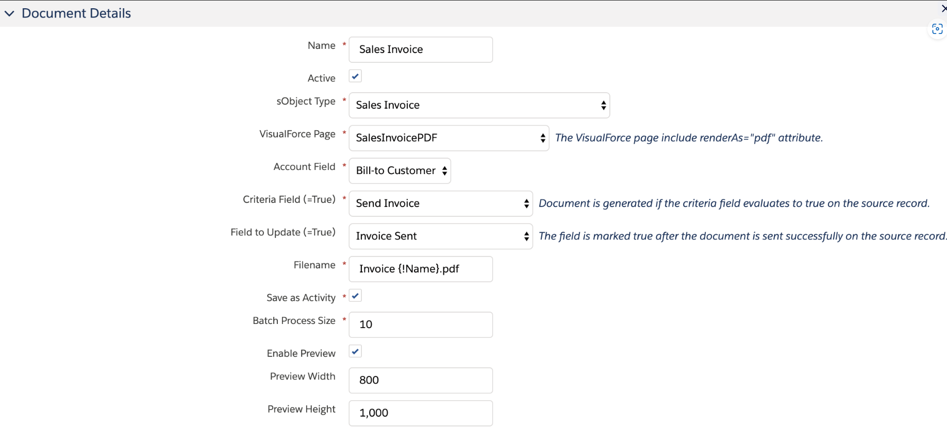Image resolution: width=947 pixels, height=428 pixels.
Task: Click the Field to Update (=True) label
Action: click(283, 232)
